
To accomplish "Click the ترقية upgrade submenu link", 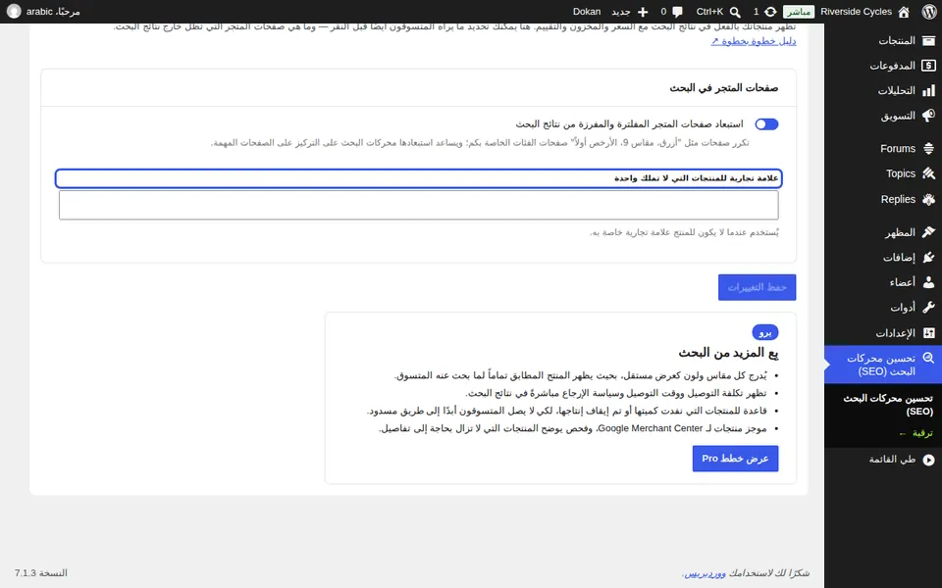I will pyautogui.click(x=916, y=433).
